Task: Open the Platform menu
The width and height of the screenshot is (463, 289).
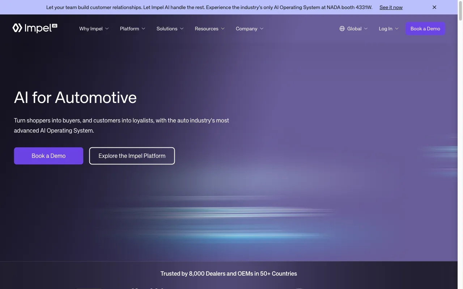Action: (x=129, y=29)
